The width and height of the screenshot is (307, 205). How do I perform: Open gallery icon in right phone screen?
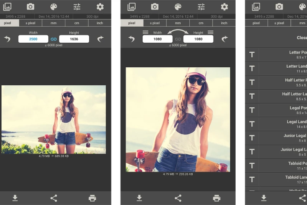256,7
